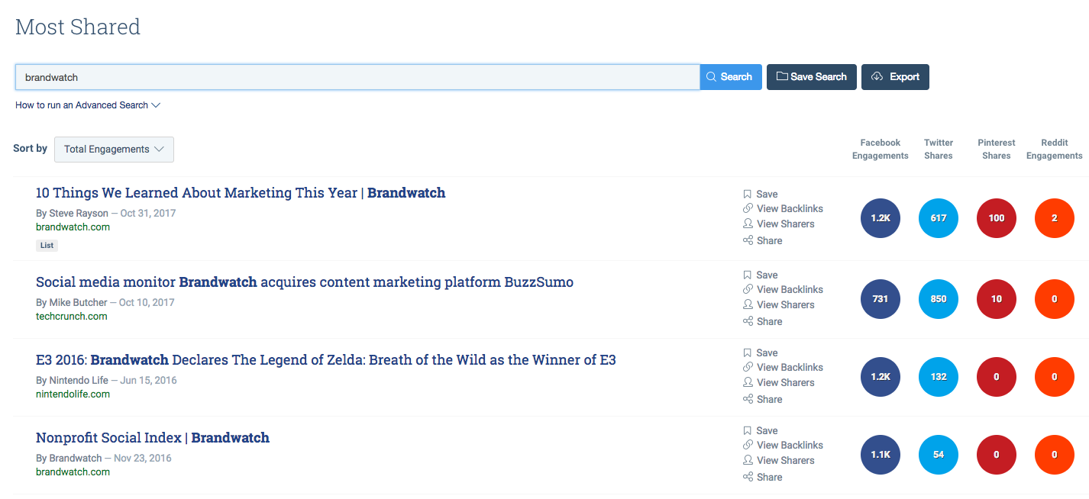
Task: Expand How to run an Advanced Search
Action: tap(88, 105)
